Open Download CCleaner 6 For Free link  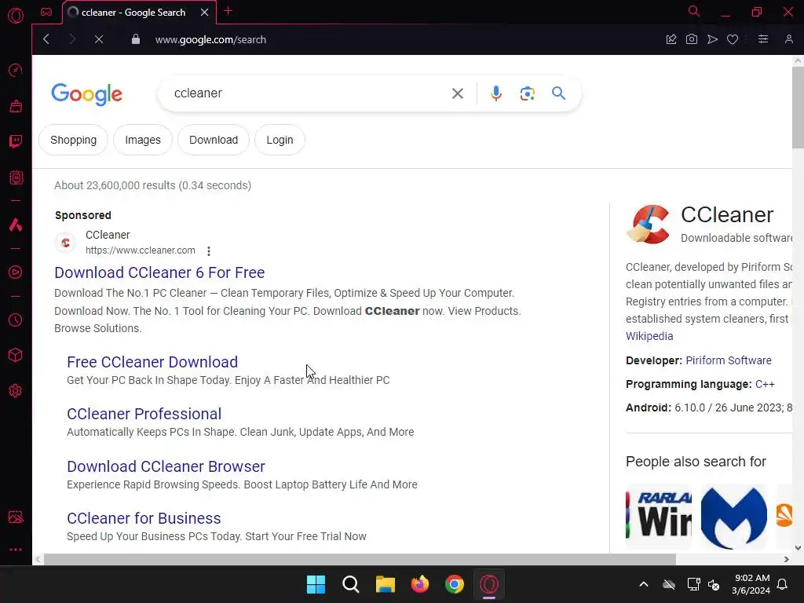159,272
